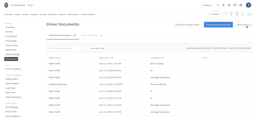Open Time on Site report
This screenshot has width=257, height=118.
11,45
